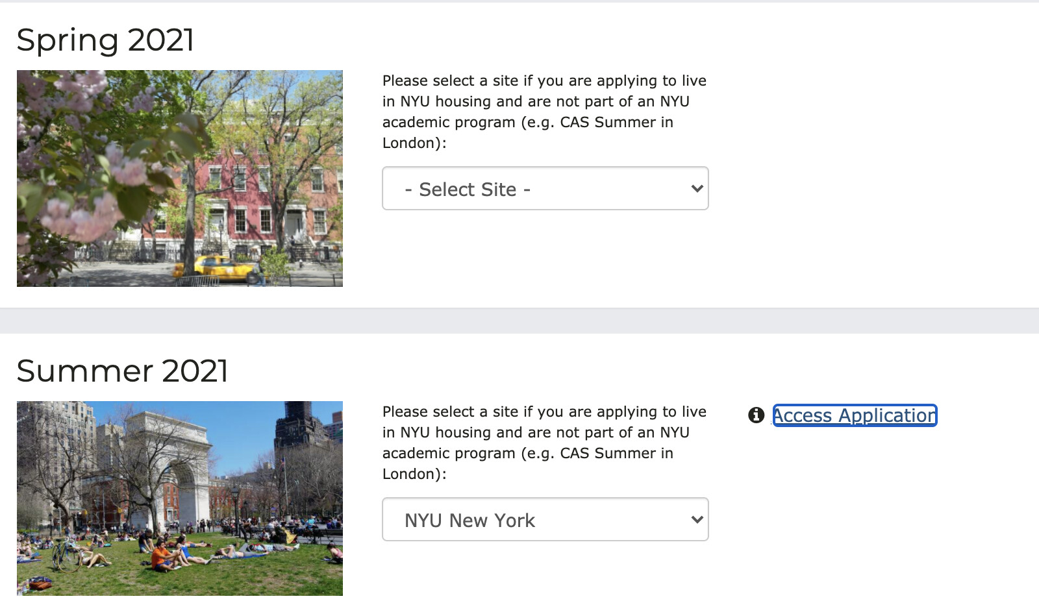Click the info icon beside Access Application

(756, 415)
